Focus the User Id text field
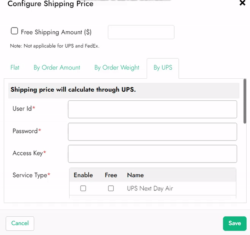 coord(152,109)
